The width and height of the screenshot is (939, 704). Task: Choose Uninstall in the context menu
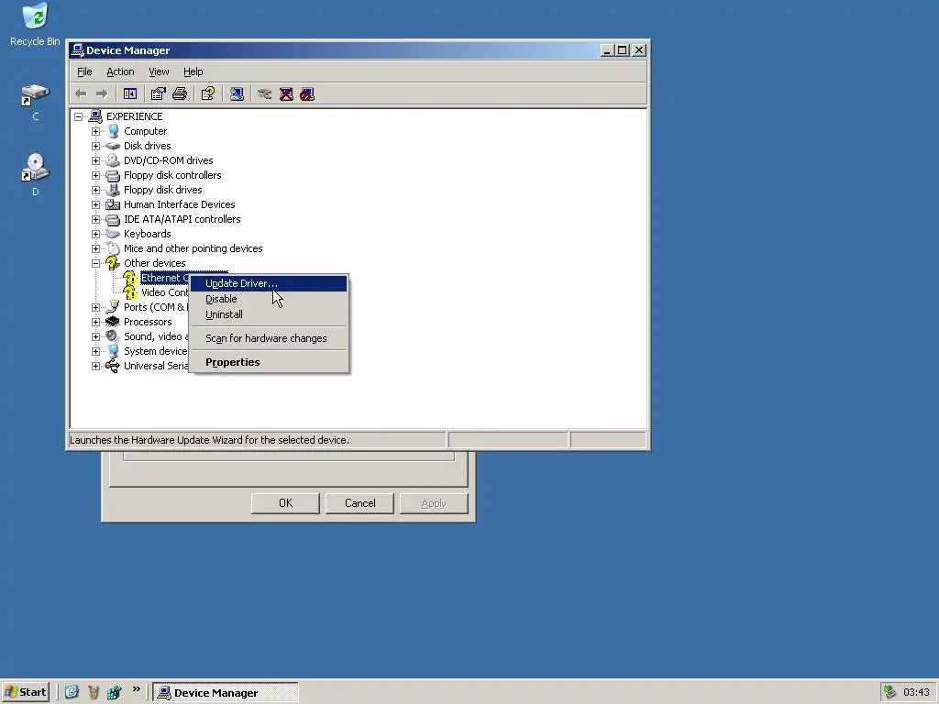pos(269,314)
